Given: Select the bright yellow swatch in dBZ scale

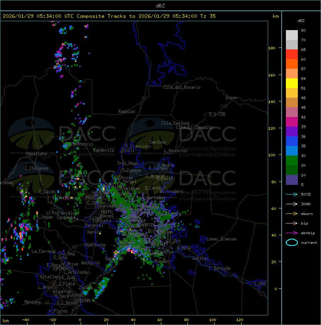Looking at the screenshot, I should (x=292, y=83).
